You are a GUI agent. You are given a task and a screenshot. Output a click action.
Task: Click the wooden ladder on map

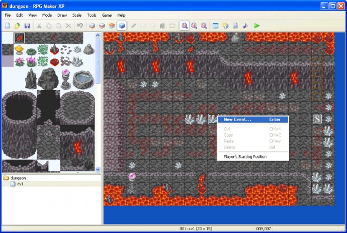pos(317,76)
